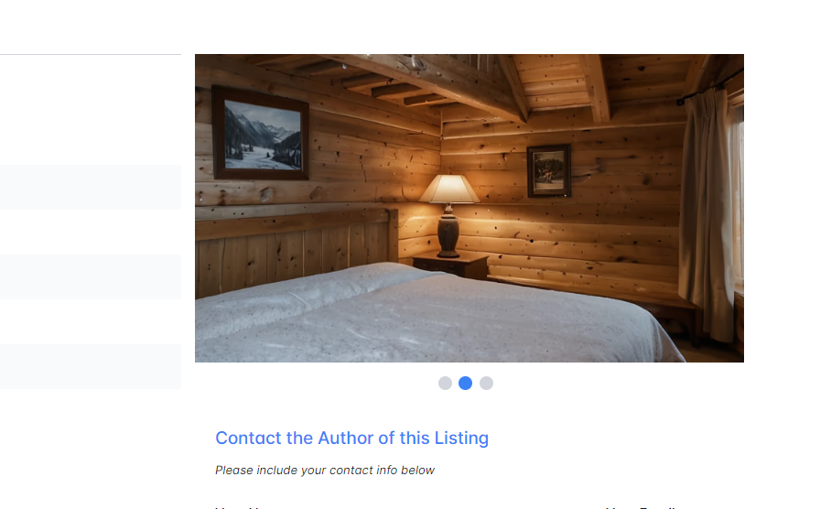
Task: Click the 'Please include your contact info below' text
Action: pyautogui.click(x=325, y=471)
